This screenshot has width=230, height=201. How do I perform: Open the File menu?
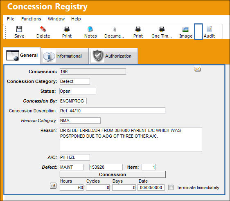(11, 19)
